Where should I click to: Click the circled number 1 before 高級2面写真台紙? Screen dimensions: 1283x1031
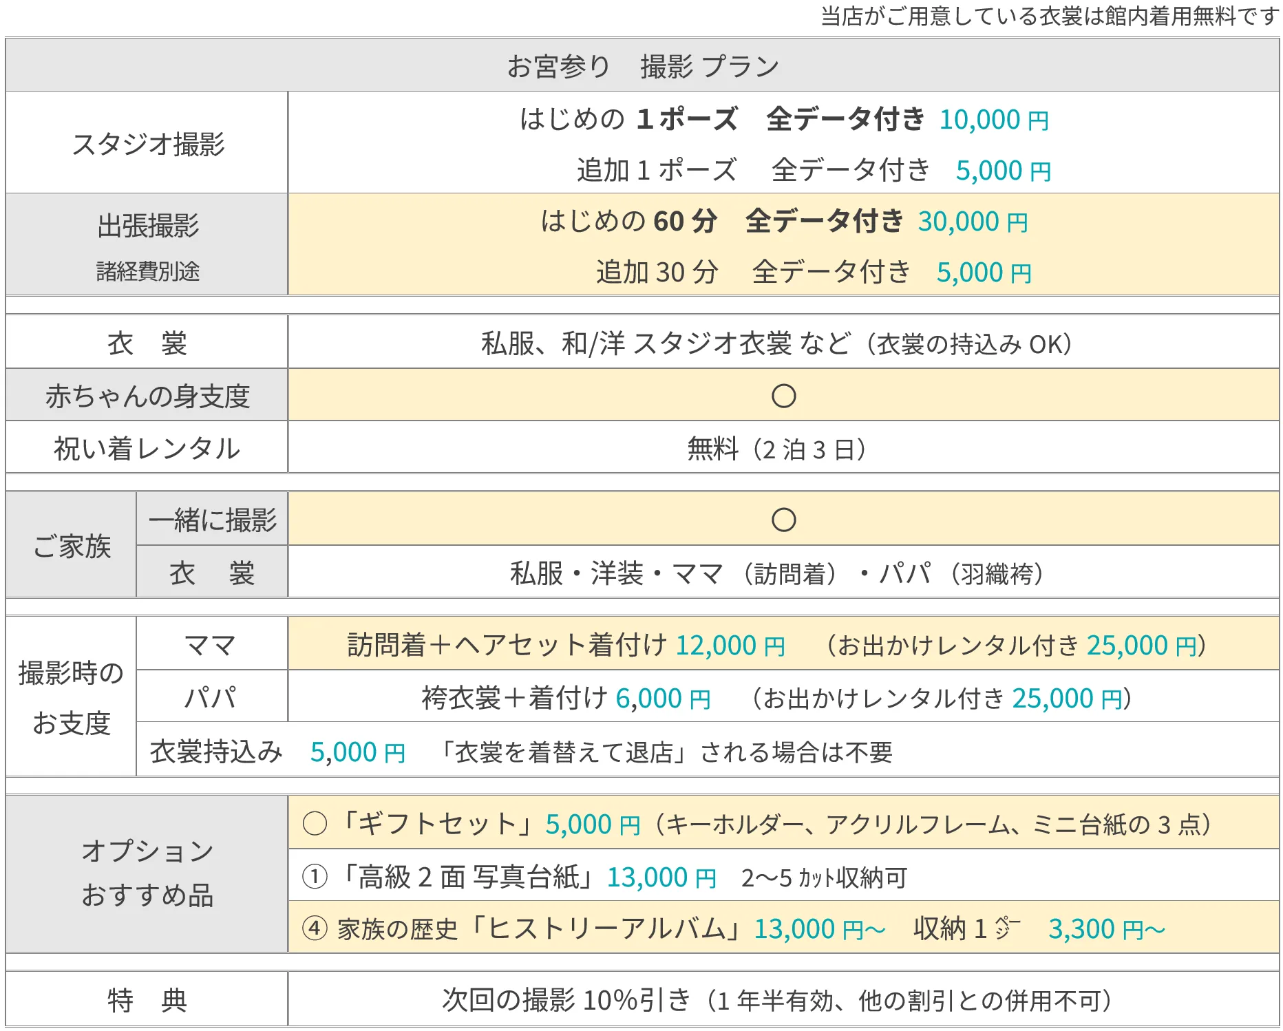[x=315, y=877]
